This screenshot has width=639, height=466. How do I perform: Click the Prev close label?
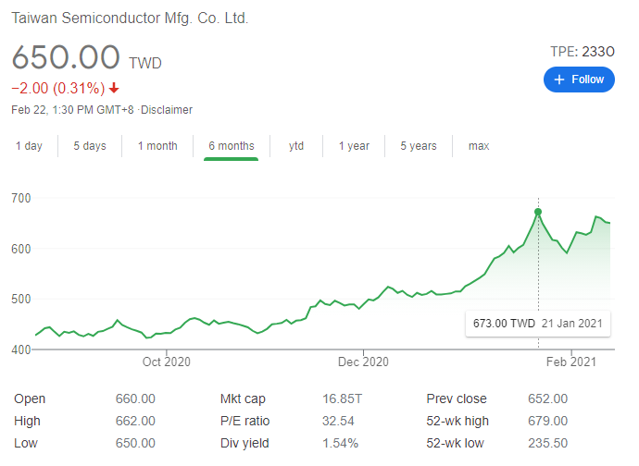457,399
